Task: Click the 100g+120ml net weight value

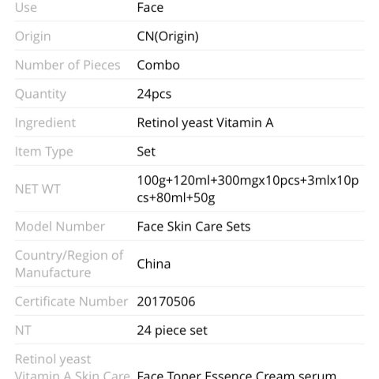Action: [248, 189]
